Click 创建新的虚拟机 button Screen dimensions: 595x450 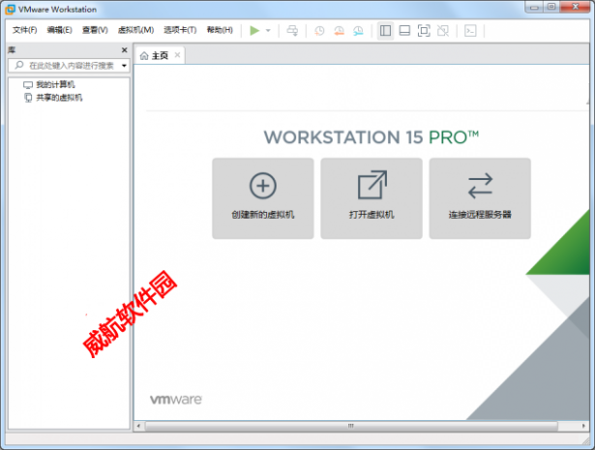pos(263,198)
